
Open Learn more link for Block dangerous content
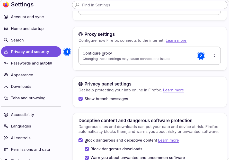pos(168,140)
